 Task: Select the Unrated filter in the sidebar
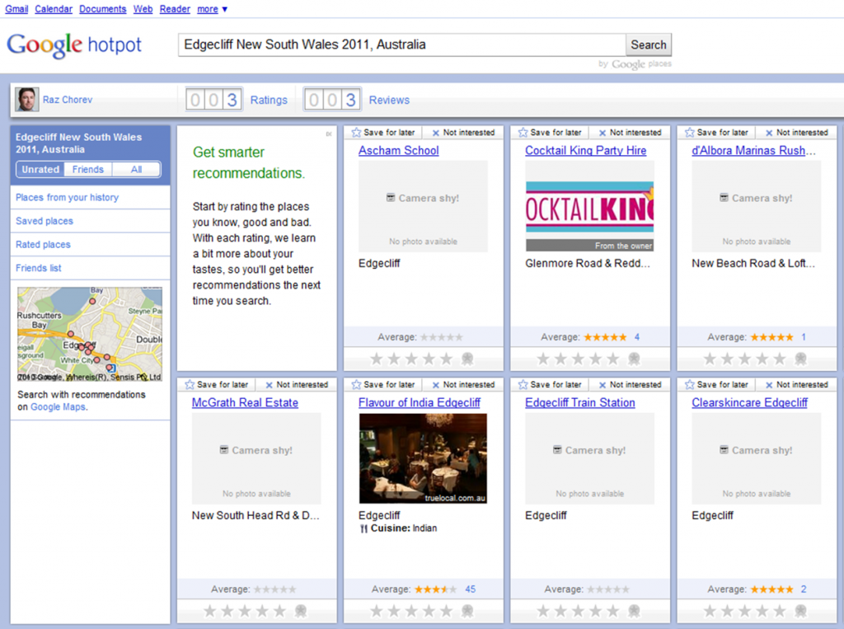point(40,169)
